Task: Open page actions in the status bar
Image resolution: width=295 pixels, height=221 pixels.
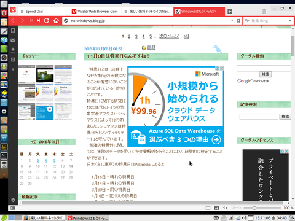Action: (x=225, y=208)
